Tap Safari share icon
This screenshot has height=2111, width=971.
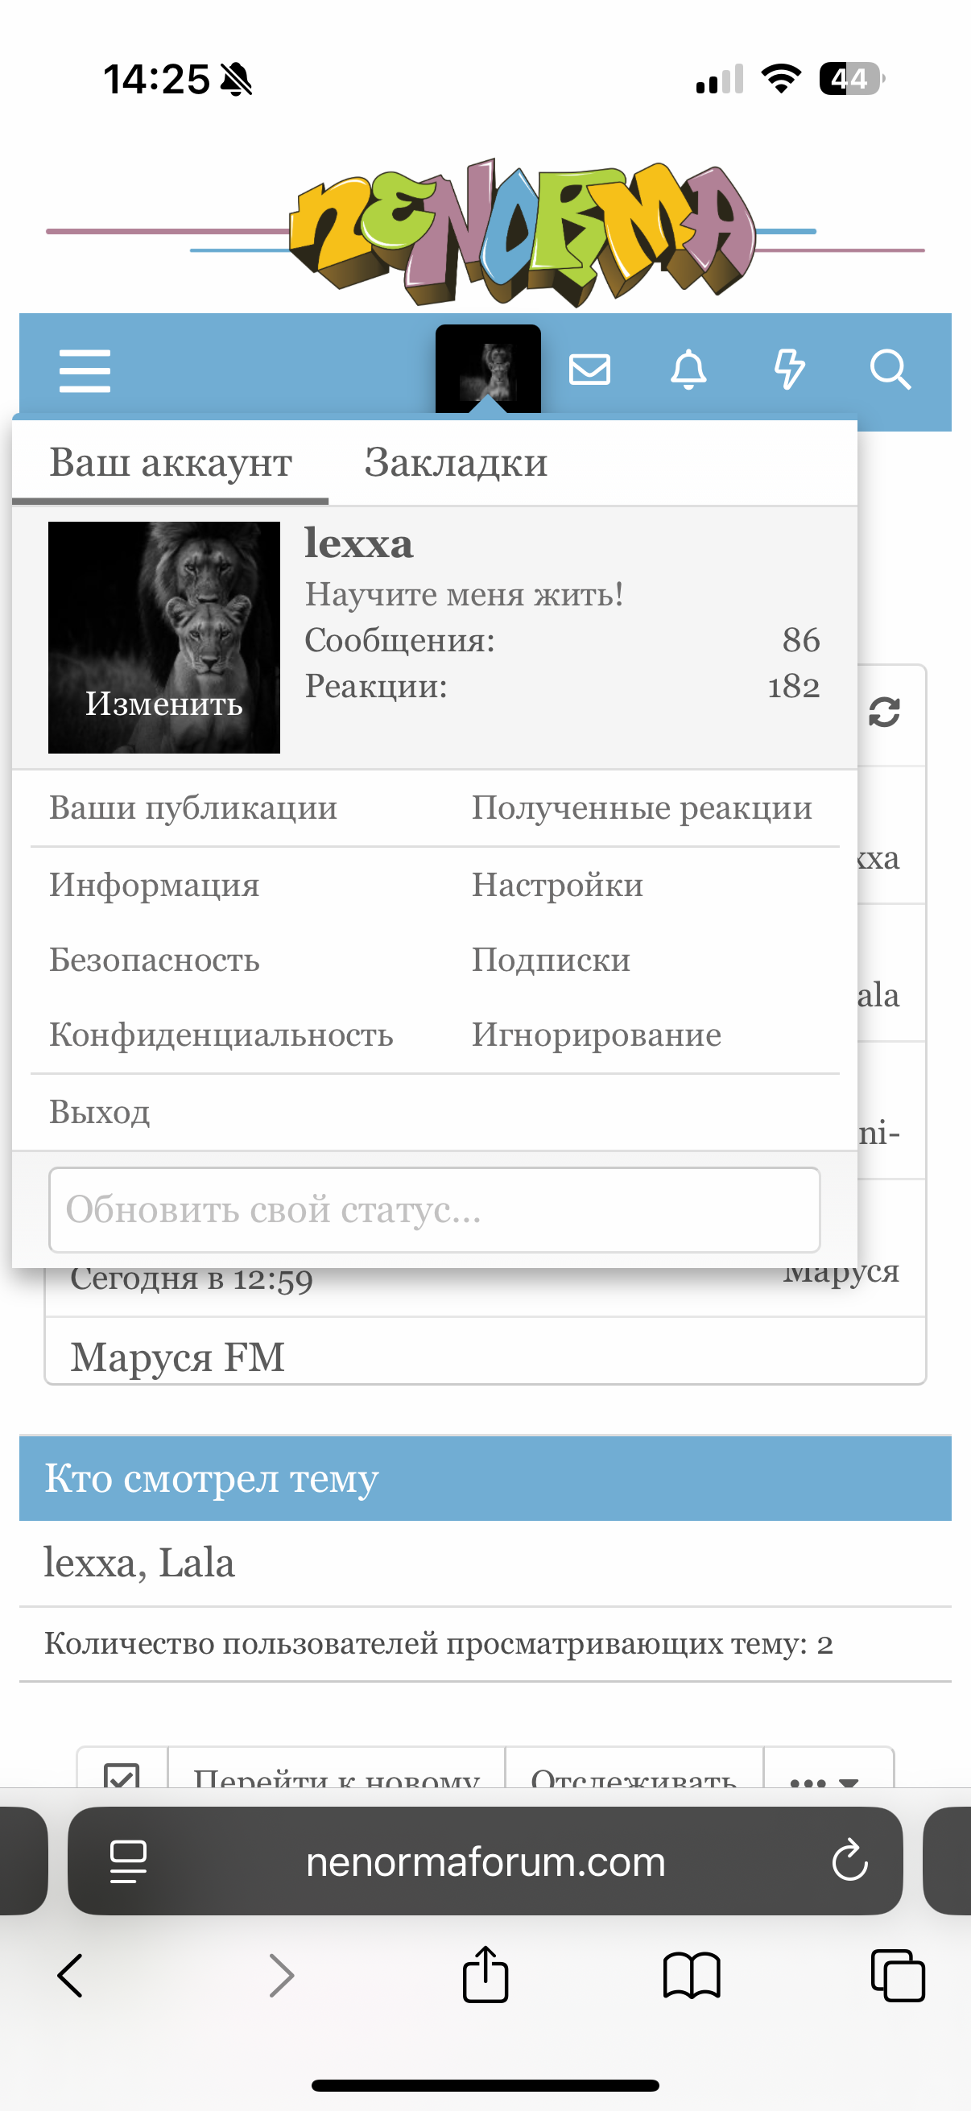[x=485, y=1976]
